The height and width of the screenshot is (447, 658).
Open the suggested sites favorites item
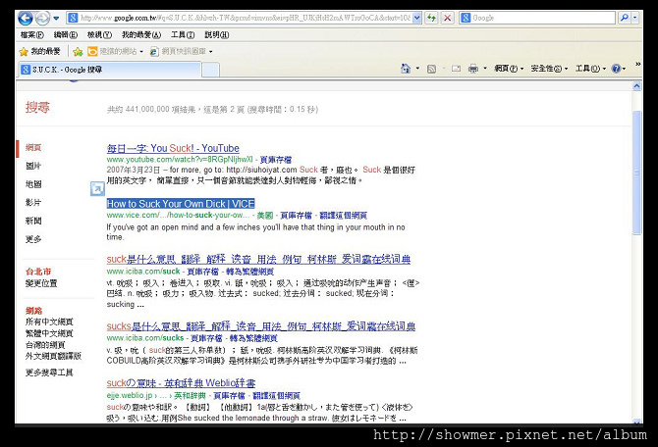115,51
